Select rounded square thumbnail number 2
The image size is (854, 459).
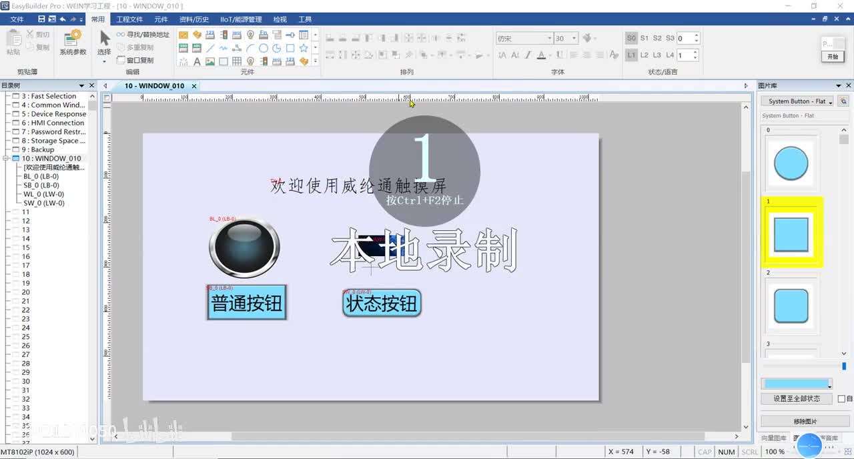click(x=791, y=306)
